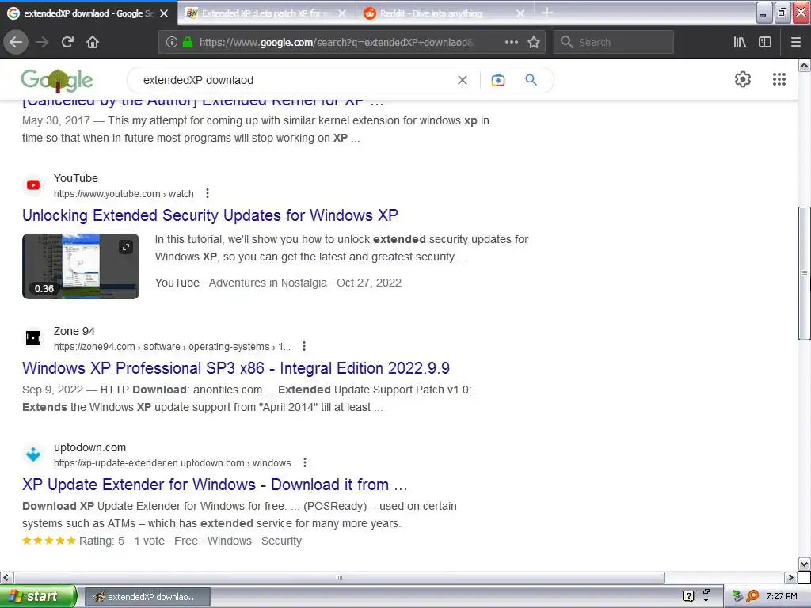
Task: Select the extendedXP downlaod Google tab
Action: pos(87,13)
